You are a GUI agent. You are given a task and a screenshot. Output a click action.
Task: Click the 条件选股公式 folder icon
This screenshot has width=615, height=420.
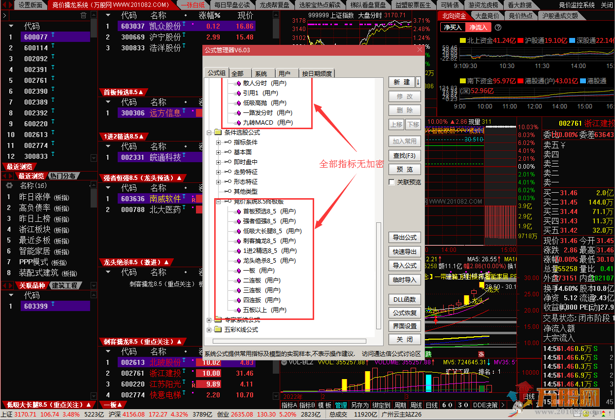click(x=218, y=133)
